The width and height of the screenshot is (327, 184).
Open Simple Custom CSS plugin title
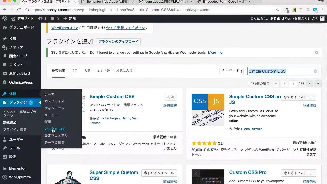coord(112,97)
